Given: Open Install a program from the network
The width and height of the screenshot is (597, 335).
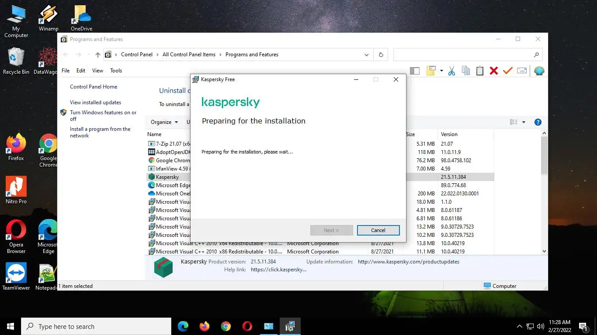Looking at the screenshot, I should pyautogui.click(x=100, y=132).
